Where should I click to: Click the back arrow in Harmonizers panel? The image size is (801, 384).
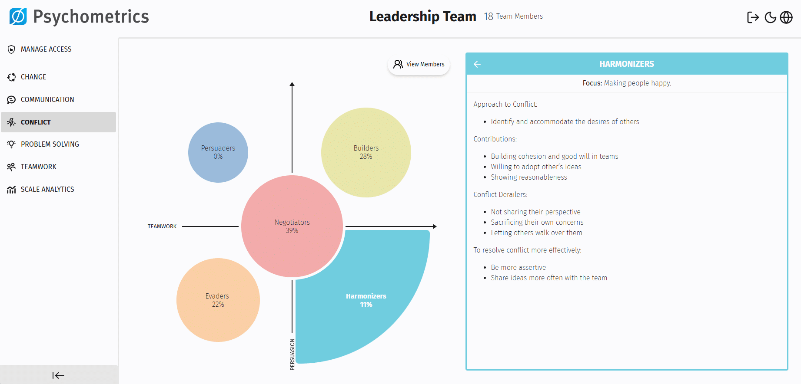click(477, 64)
